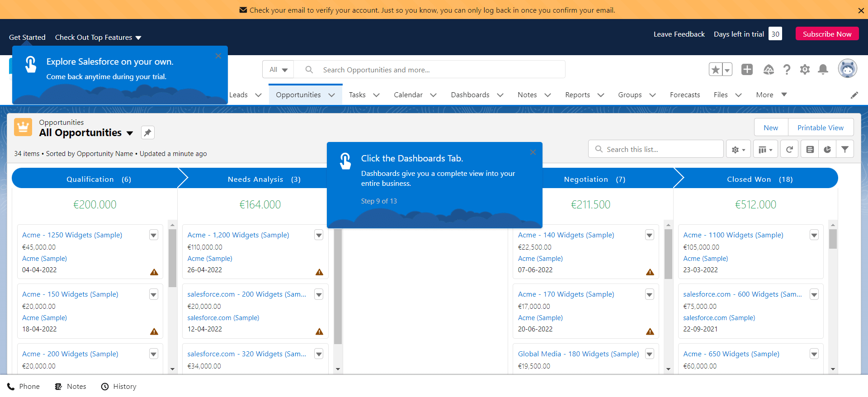Edit navigation bar with pencil icon
The height and width of the screenshot is (397, 868).
click(854, 95)
